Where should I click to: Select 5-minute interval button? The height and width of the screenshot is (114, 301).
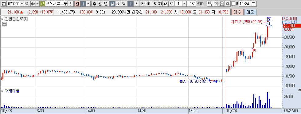click(142, 4)
